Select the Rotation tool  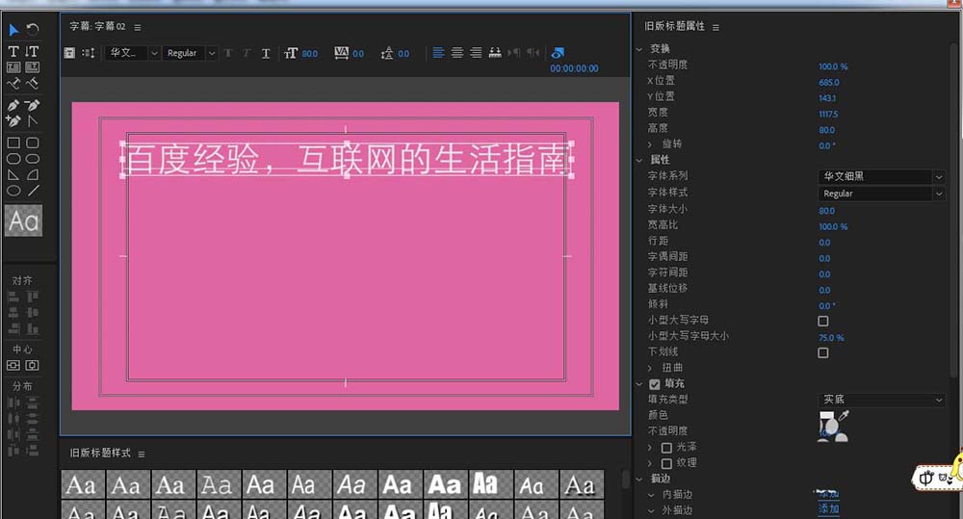pyautogui.click(x=33, y=29)
